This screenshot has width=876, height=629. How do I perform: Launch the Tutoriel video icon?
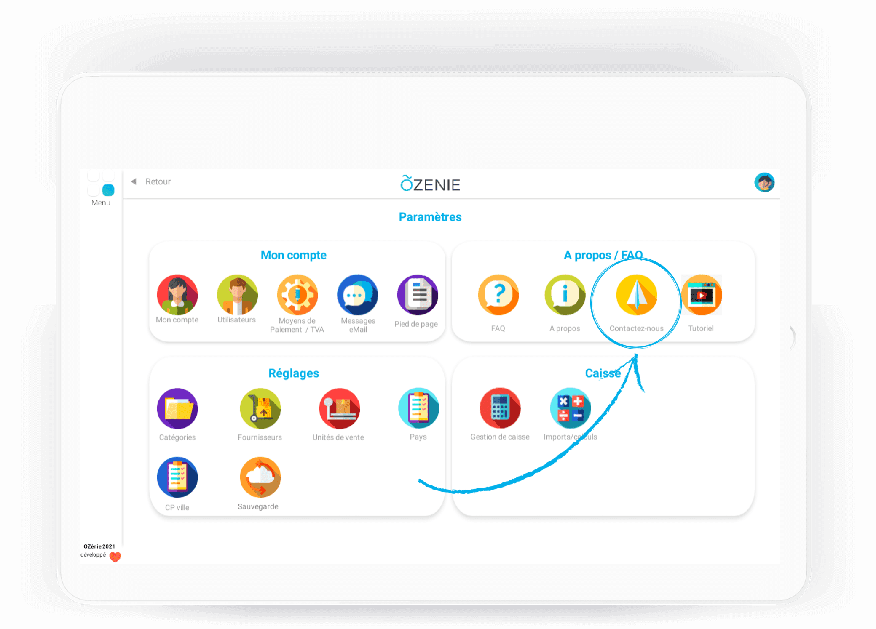(x=702, y=295)
